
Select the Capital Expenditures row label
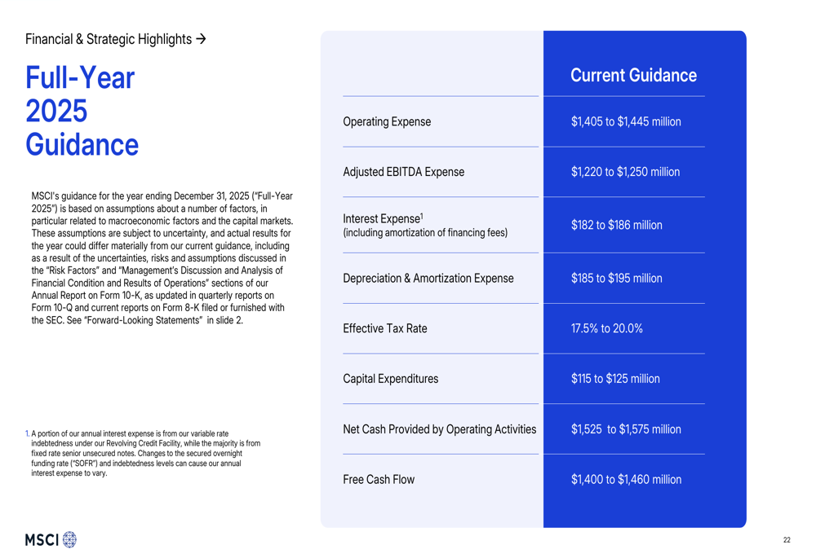(390, 379)
